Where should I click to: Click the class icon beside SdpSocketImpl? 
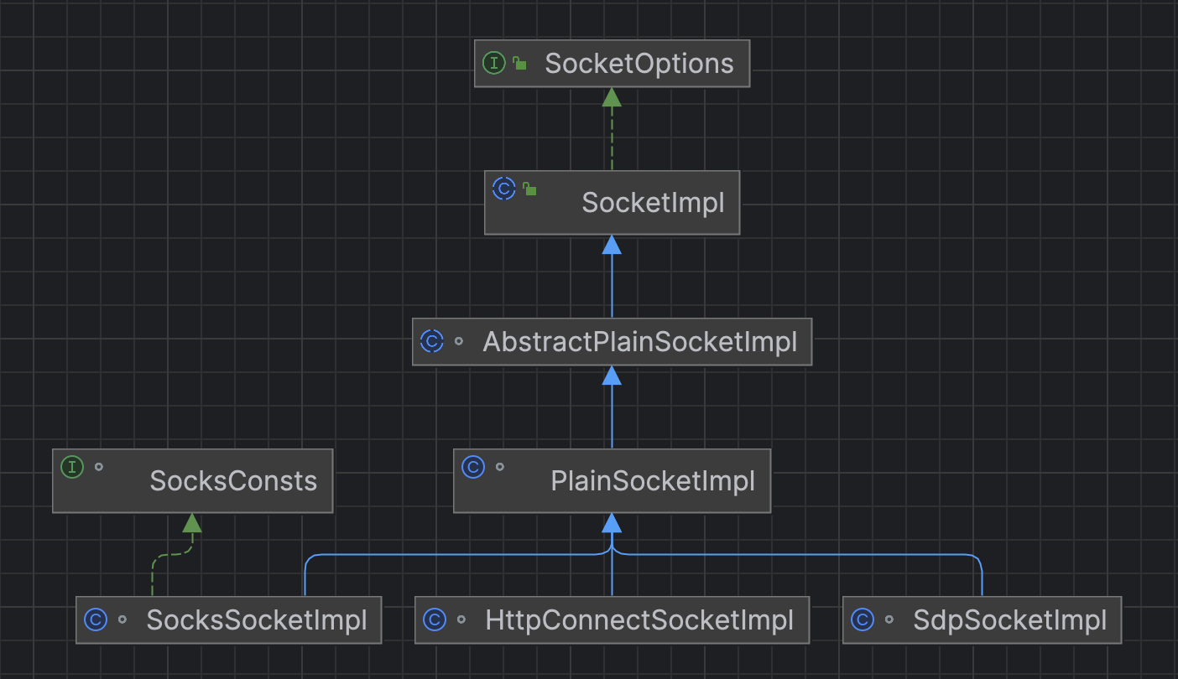[863, 620]
